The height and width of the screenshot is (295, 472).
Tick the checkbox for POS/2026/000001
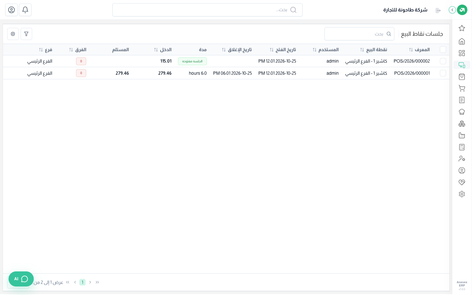[443, 73]
